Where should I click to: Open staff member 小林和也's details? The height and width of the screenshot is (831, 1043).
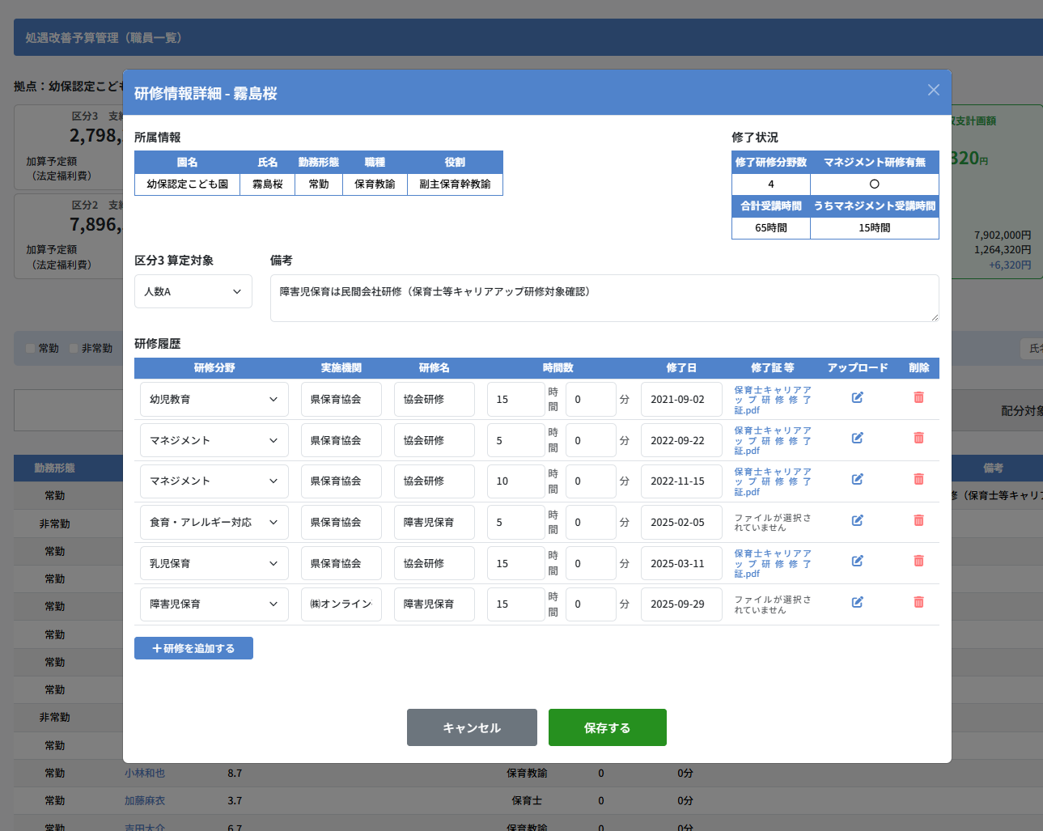pos(146,773)
